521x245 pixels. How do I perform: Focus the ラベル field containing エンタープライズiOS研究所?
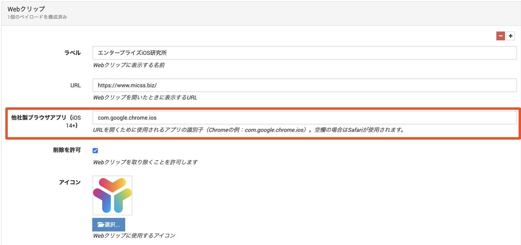(304, 53)
